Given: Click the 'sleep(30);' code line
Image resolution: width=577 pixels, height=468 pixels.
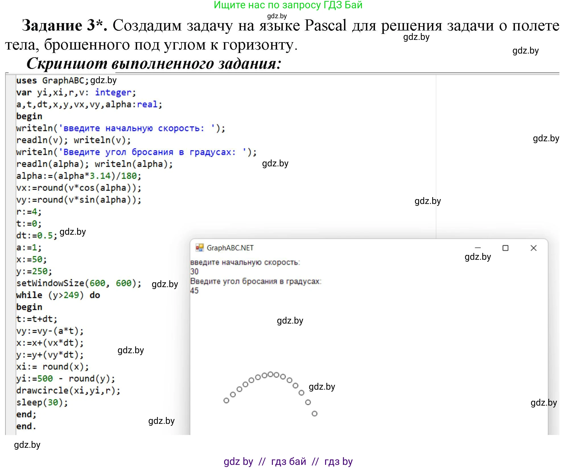Looking at the screenshot, I should 42,402.
